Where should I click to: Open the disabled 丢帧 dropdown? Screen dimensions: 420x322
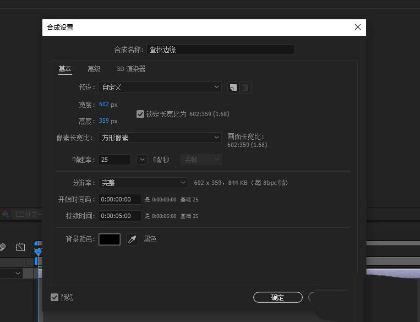[x=201, y=160]
